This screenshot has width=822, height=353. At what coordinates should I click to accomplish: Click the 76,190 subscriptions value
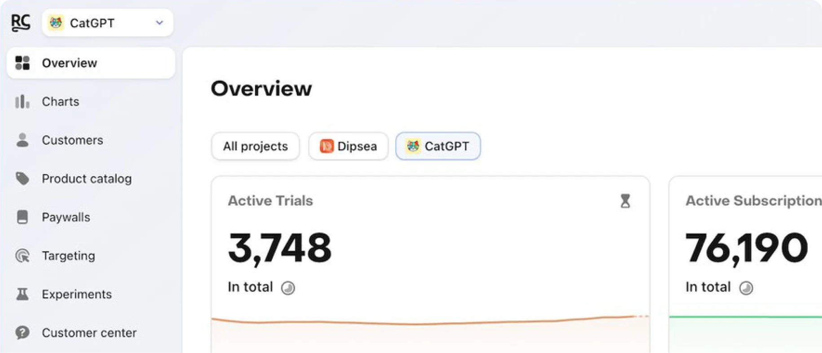coord(747,248)
